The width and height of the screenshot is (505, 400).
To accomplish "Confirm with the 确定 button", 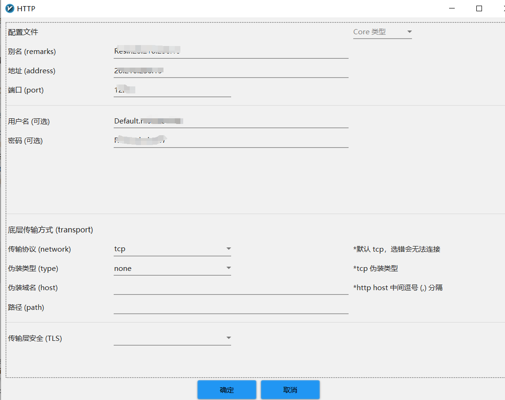I will (227, 390).
